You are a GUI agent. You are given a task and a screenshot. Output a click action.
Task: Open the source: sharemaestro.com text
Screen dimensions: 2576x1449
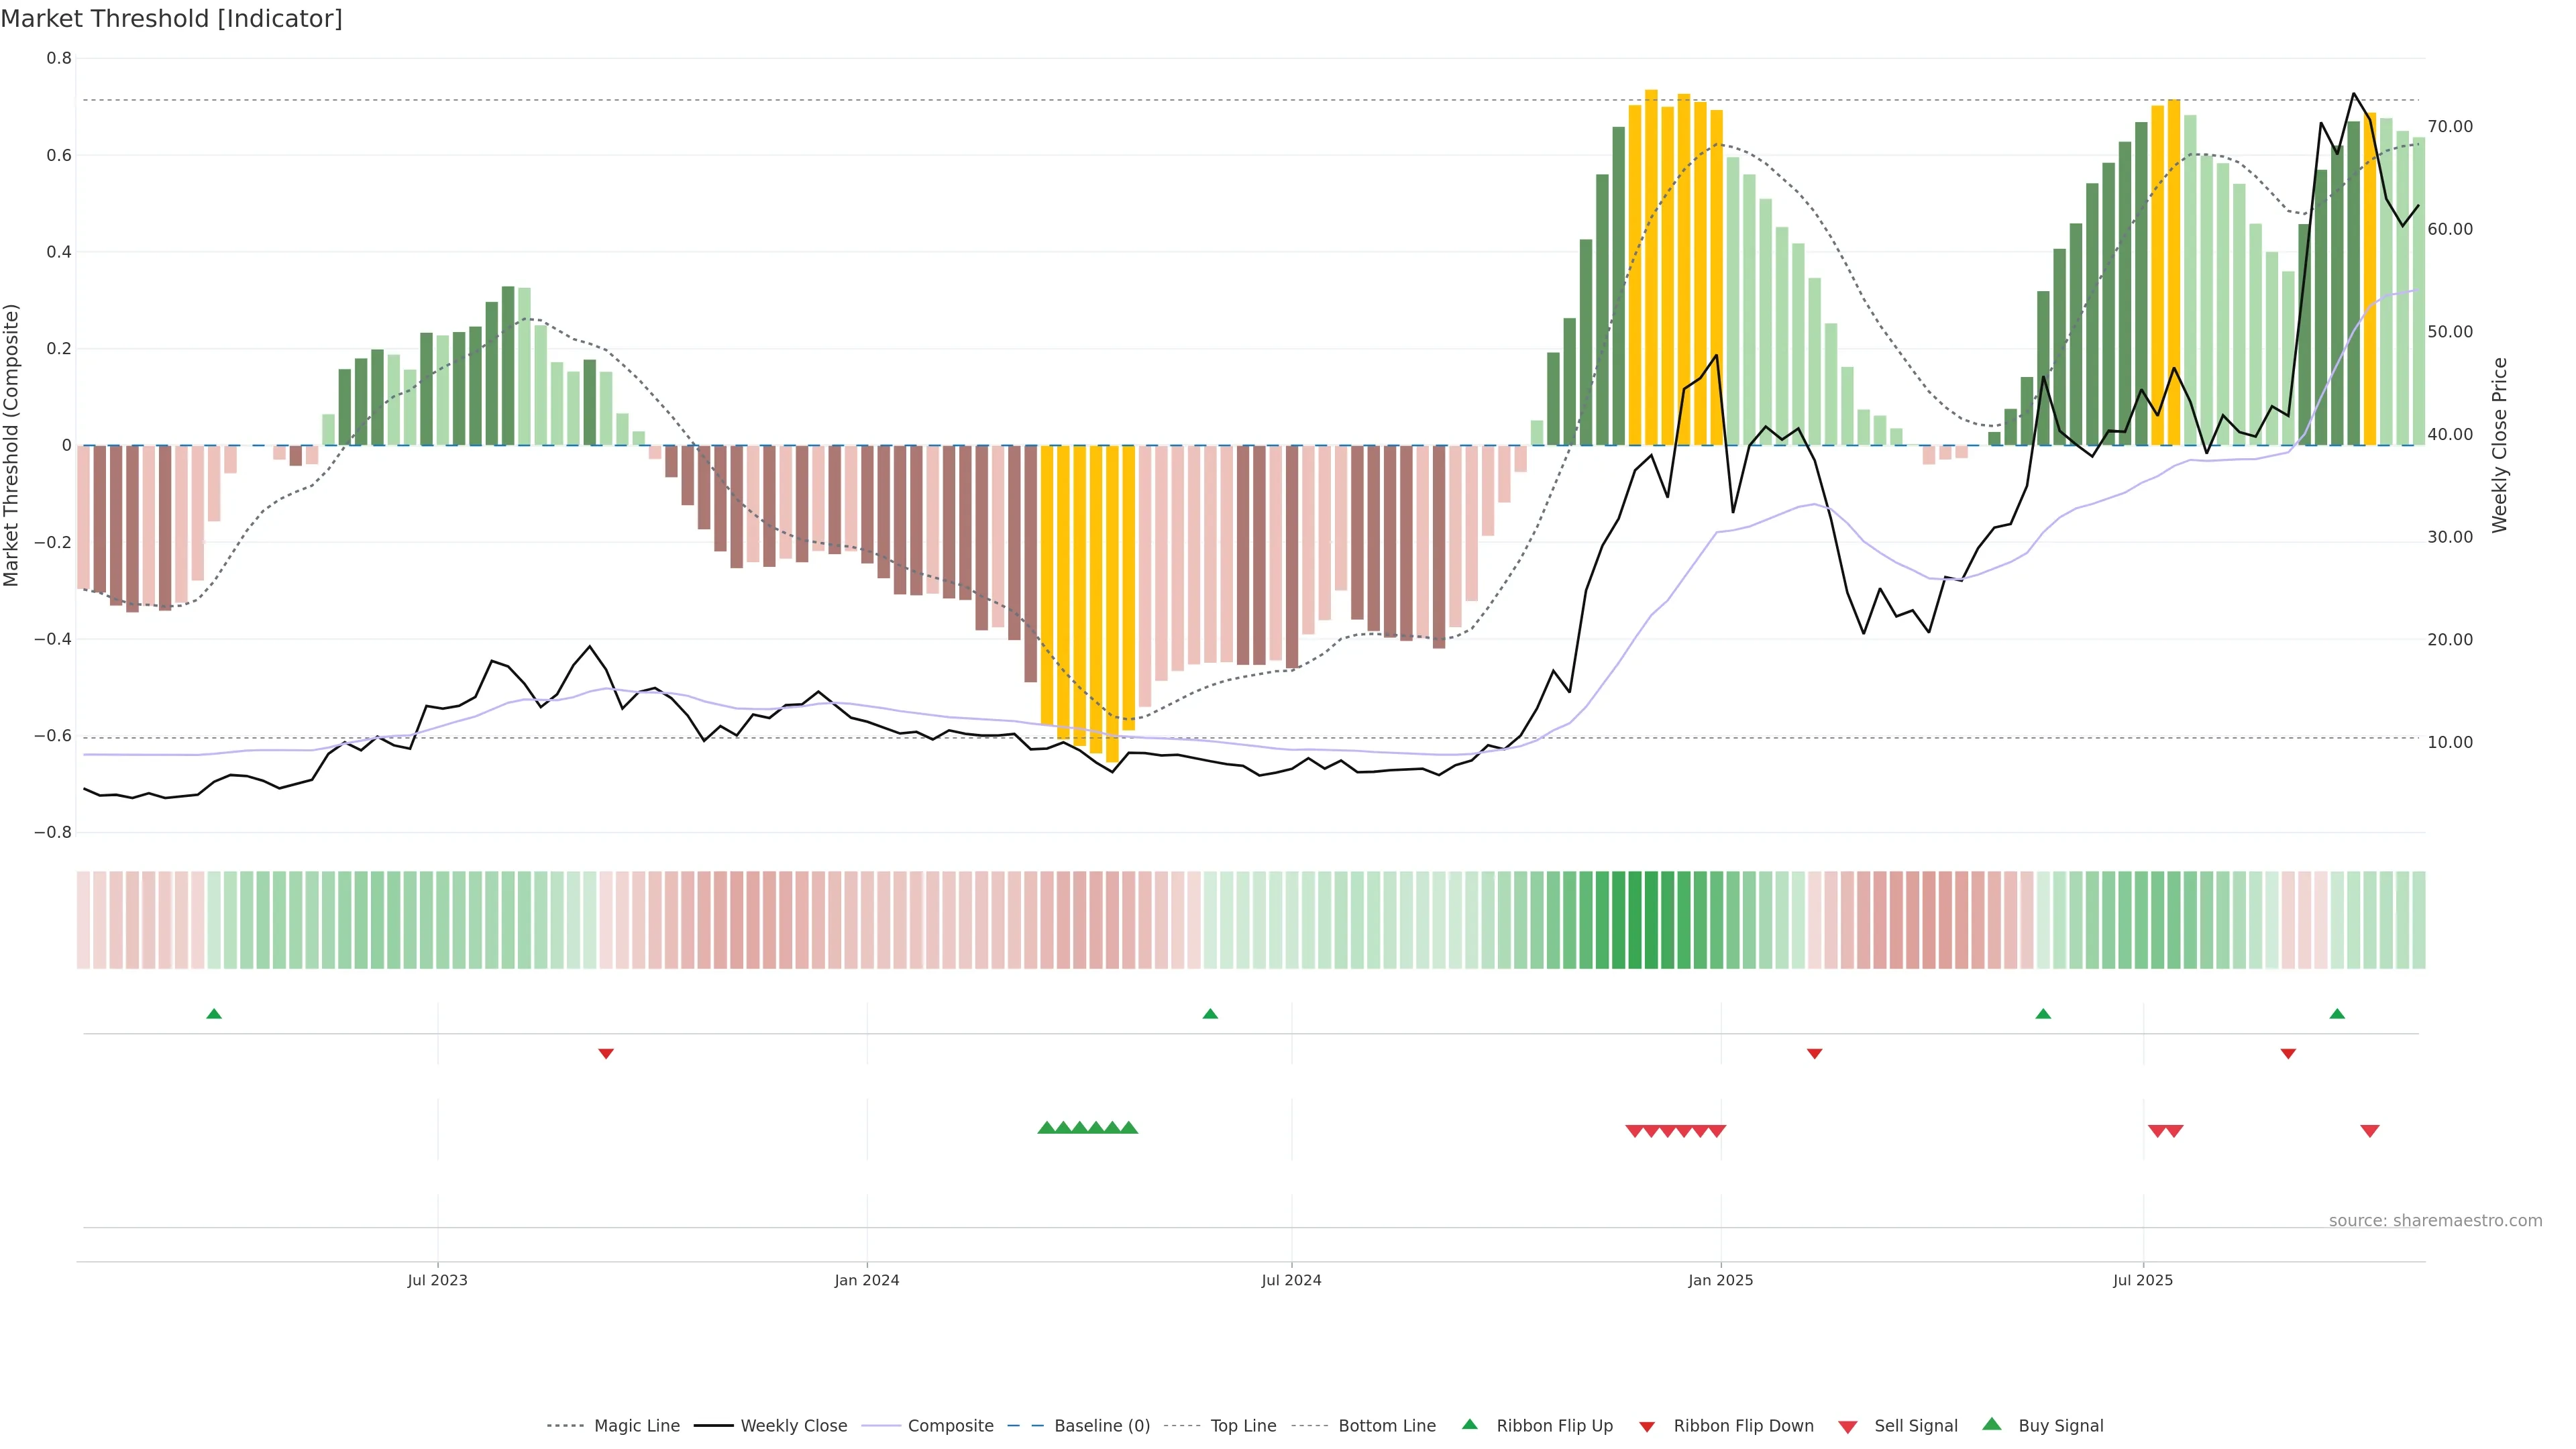tap(2435, 1221)
